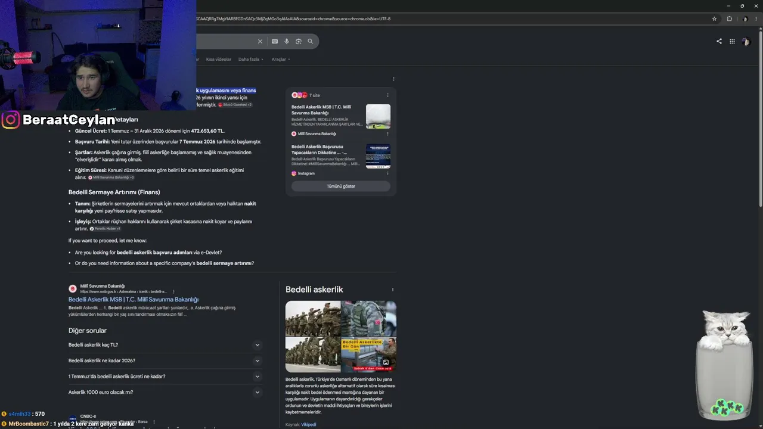Image resolution: width=763 pixels, height=429 pixels.
Task: Expand question Bedelli askerlik kaç TL?
Action: pos(165,345)
